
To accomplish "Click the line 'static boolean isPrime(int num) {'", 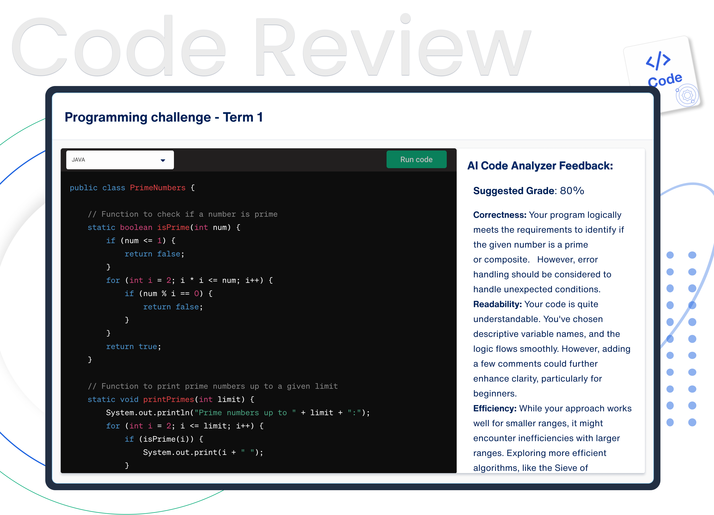I will (x=164, y=227).
